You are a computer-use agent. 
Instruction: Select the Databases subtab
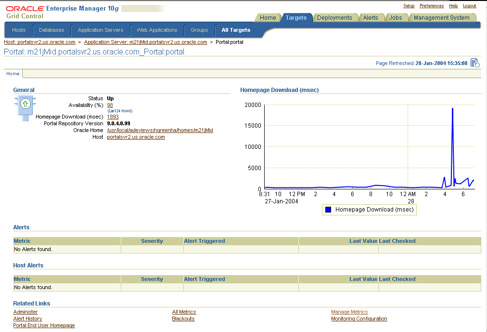pos(51,30)
